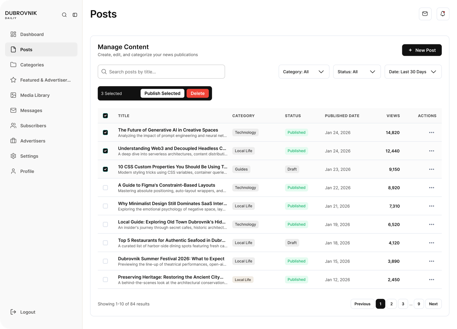Viewport: 457px width, 329px height.
Task: Check the Why Minimalist Design post checkbox
Action: point(105,206)
